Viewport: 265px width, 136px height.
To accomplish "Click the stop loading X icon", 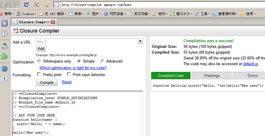I will point(37,5).
